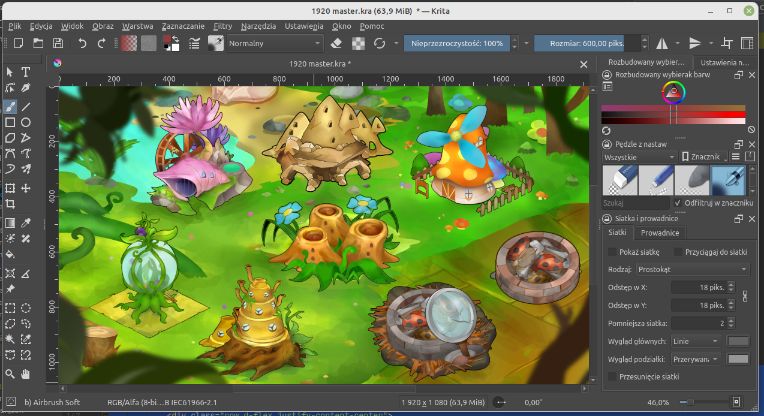This screenshot has height=416, width=764.
Task: Switch to the Prowadnice tab
Action: click(x=660, y=233)
